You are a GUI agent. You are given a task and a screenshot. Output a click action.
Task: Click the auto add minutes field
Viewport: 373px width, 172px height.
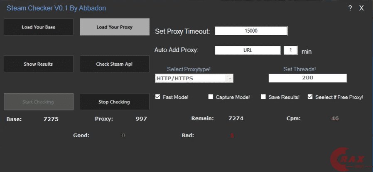pos(291,50)
